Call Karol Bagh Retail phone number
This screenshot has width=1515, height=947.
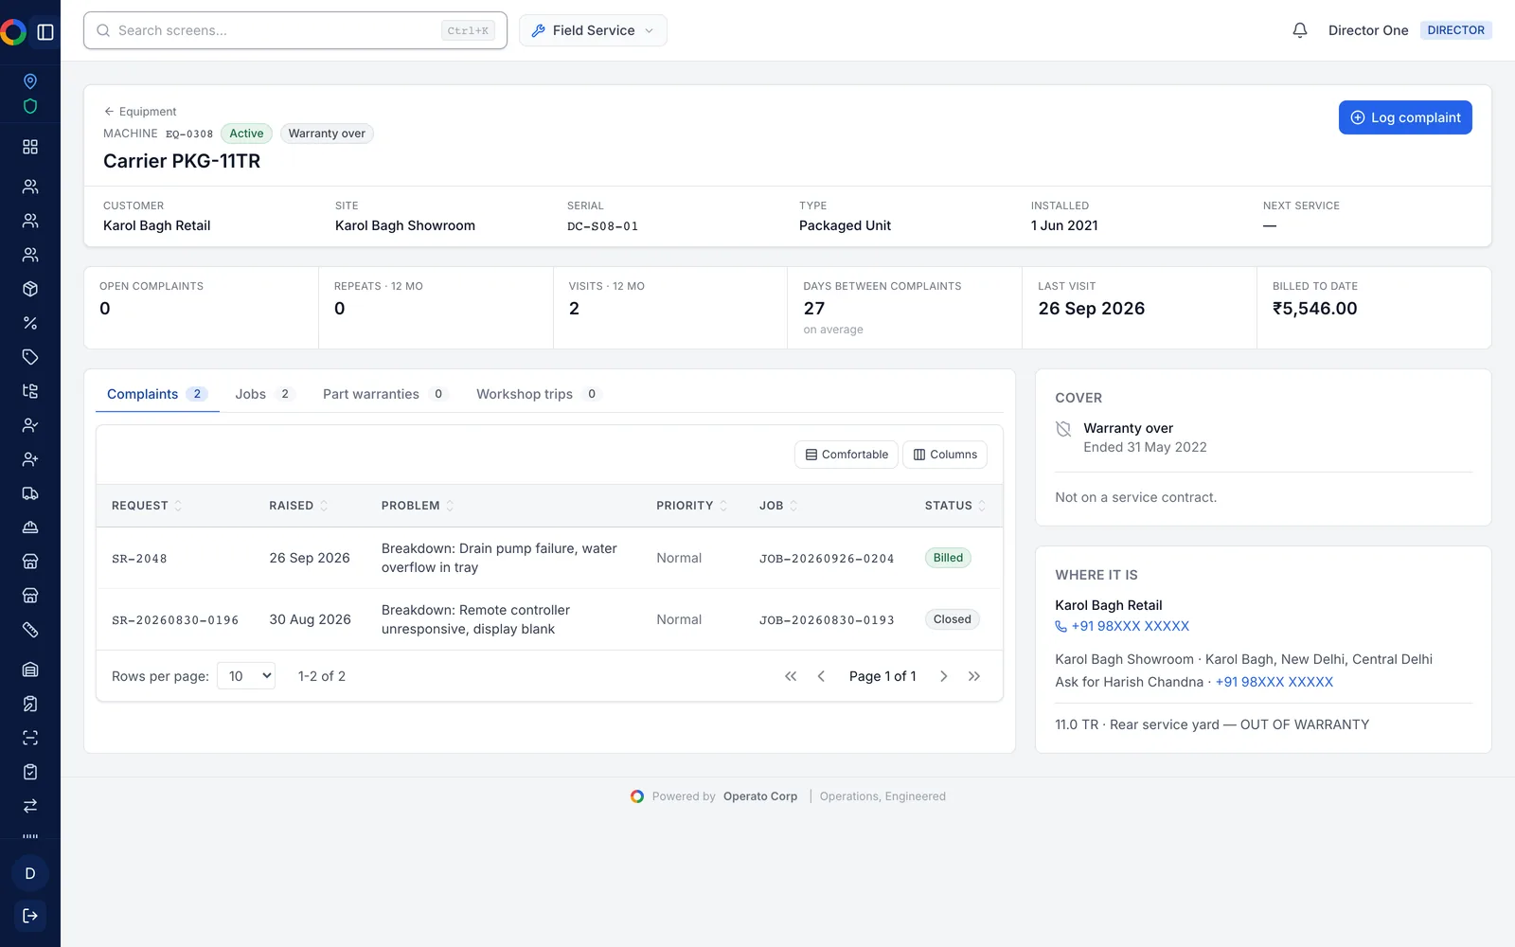(x=1122, y=626)
